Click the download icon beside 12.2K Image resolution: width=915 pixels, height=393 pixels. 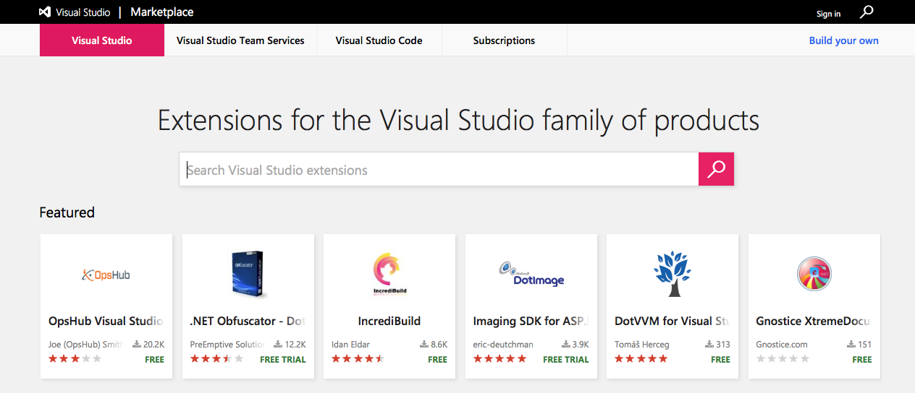click(x=278, y=345)
